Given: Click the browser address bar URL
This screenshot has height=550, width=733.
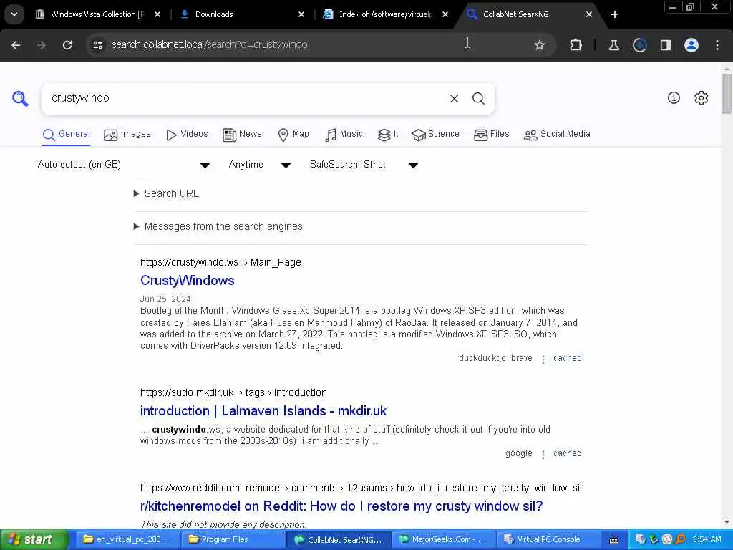Looking at the screenshot, I should pyautogui.click(x=210, y=45).
